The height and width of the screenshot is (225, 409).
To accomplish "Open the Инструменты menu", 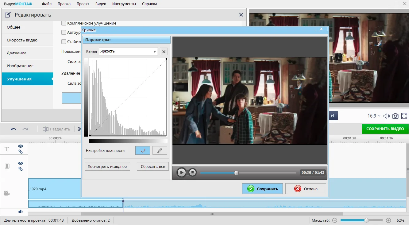I will pyautogui.click(x=124, y=4).
